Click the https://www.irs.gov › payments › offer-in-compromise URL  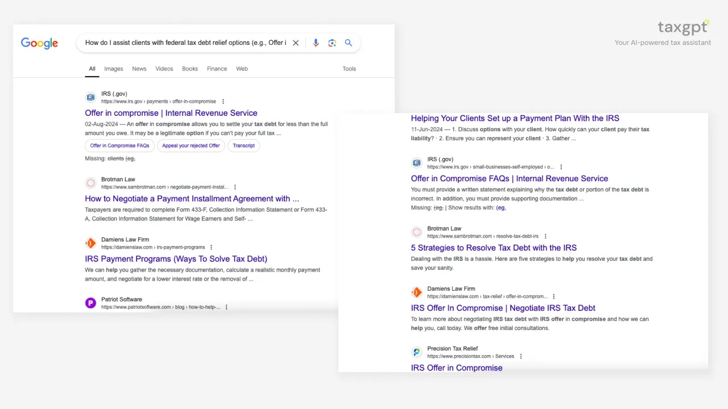pyautogui.click(x=159, y=102)
